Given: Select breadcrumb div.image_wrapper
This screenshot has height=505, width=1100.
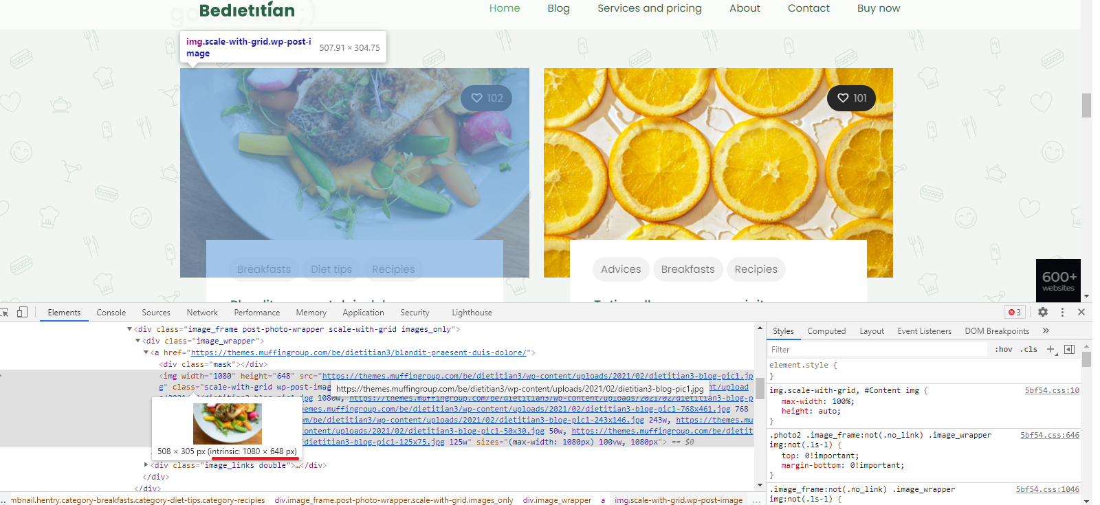Looking at the screenshot, I should tap(557, 500).
